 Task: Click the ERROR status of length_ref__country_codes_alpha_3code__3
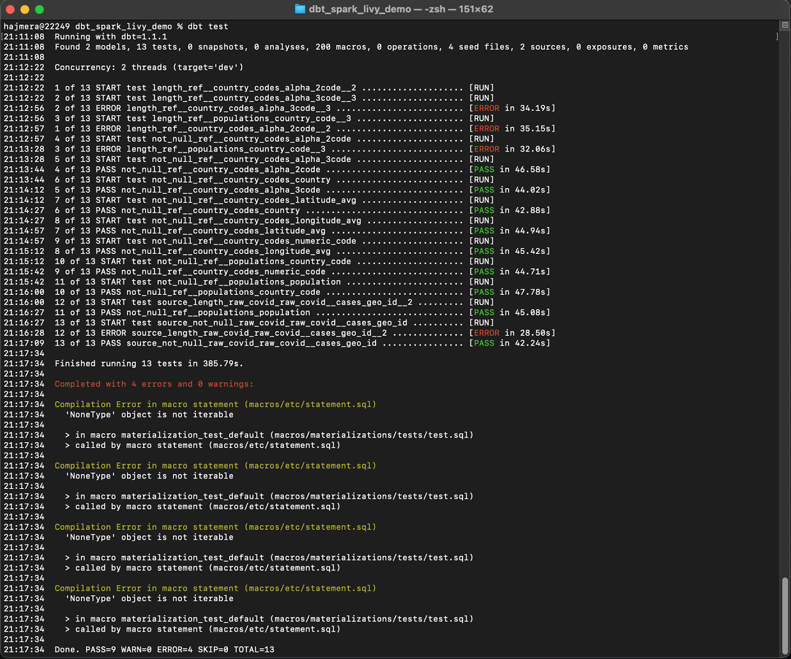click(486, 108)
